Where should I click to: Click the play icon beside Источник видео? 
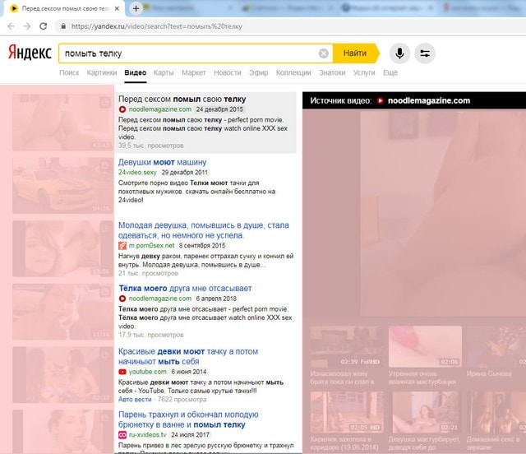coord(380,100)
